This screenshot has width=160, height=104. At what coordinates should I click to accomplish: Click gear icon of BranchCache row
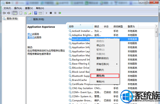(x=70, y=80)
